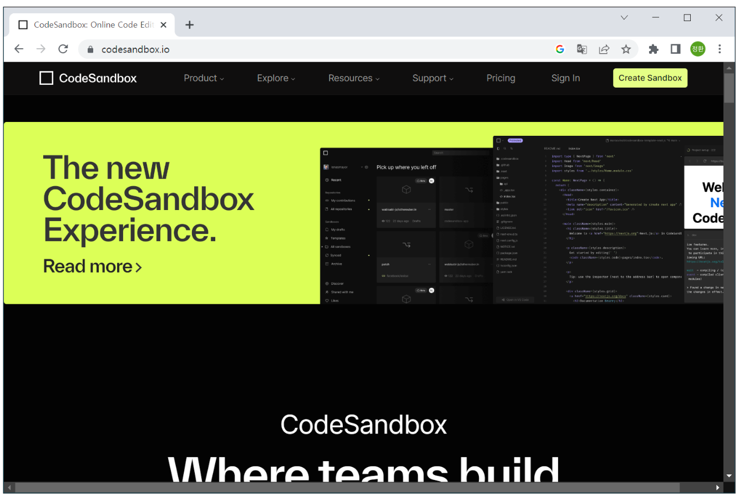Viewport: 739px width, 501px height.
Task: Click the horizontal scrollbar left arrow
Action: click(9, 488)
